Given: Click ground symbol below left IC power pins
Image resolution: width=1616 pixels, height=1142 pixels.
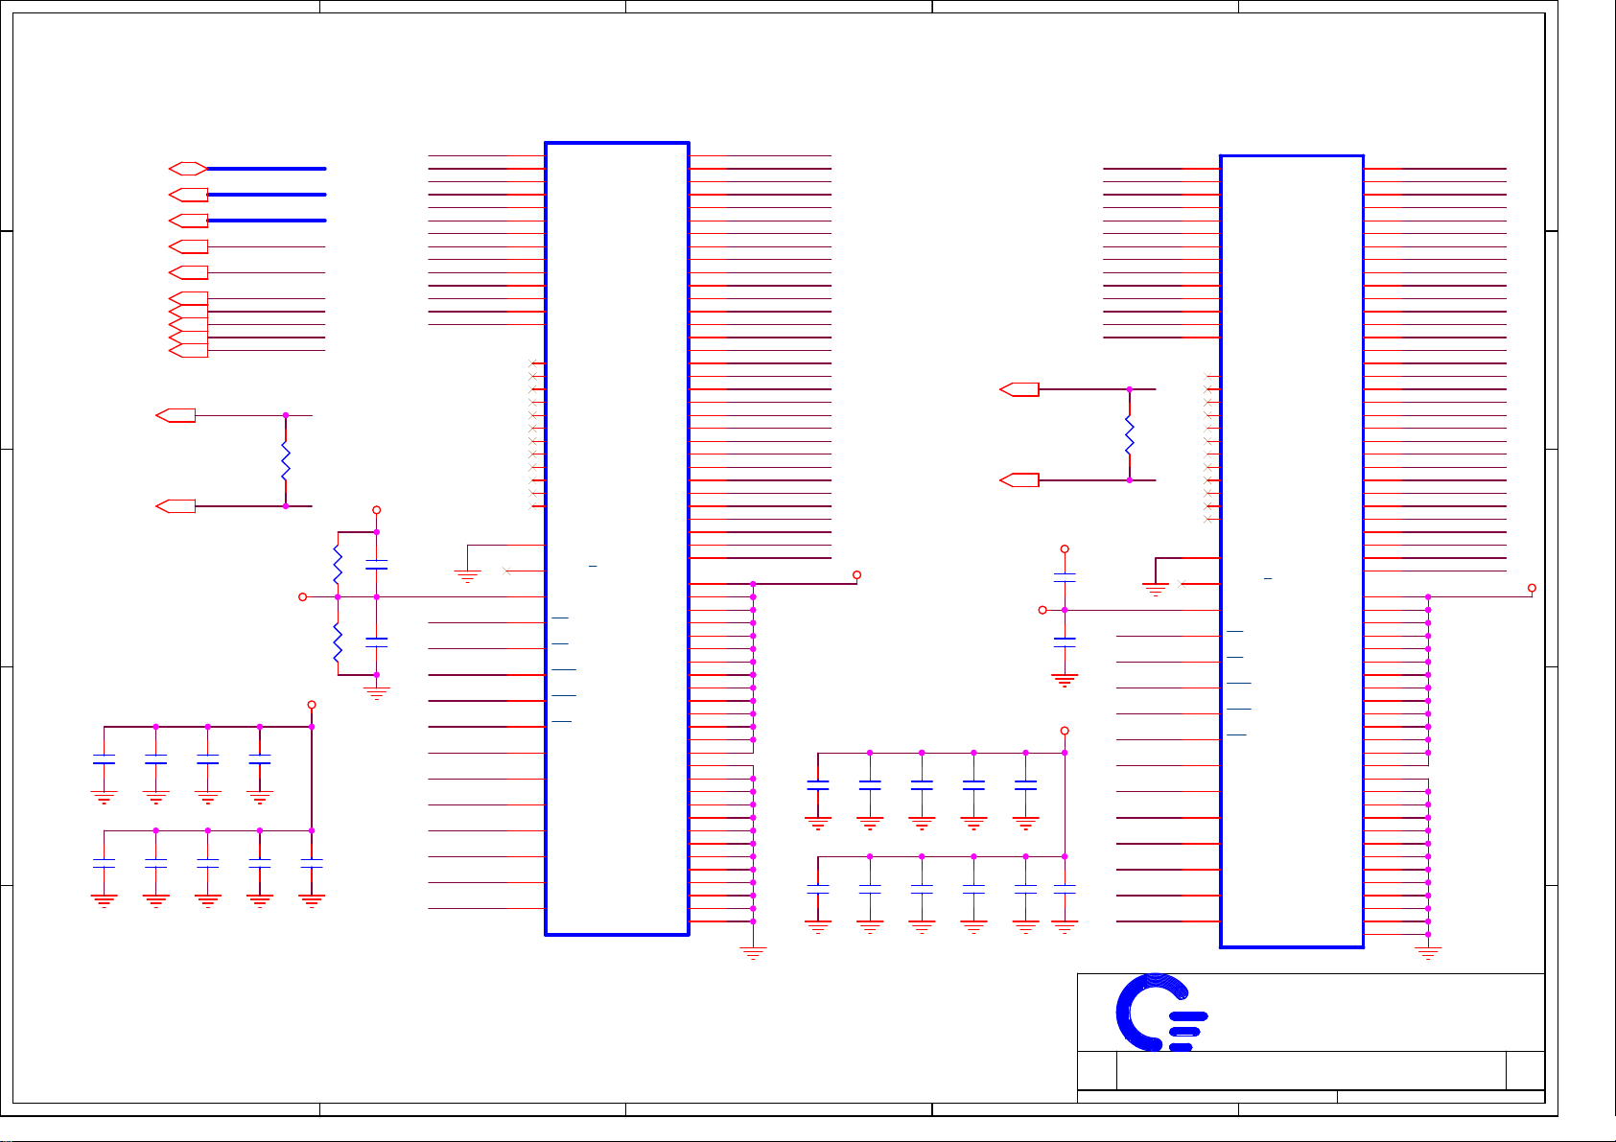Looking at the screenshot, I should point(754,953).
